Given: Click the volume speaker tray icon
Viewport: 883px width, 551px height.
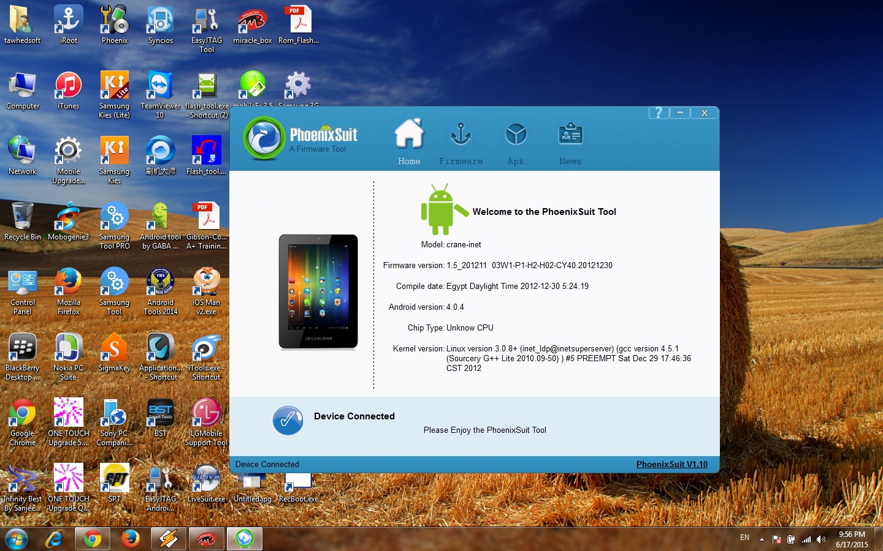Looking at the screenshot, I should coord(821,539).
